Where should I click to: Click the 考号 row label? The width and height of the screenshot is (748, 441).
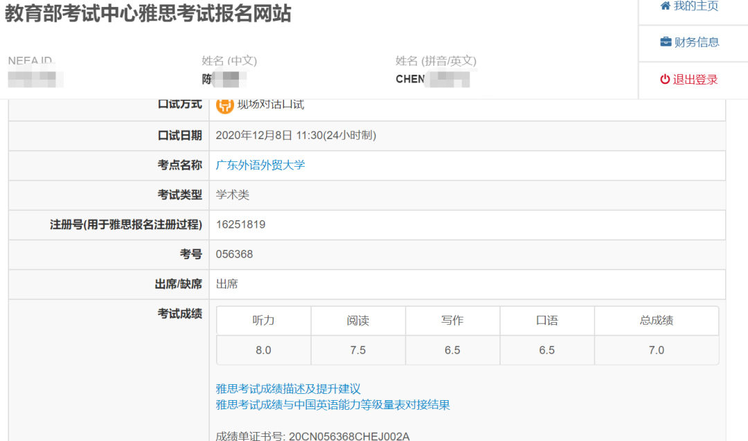click(x=191, y=254)
